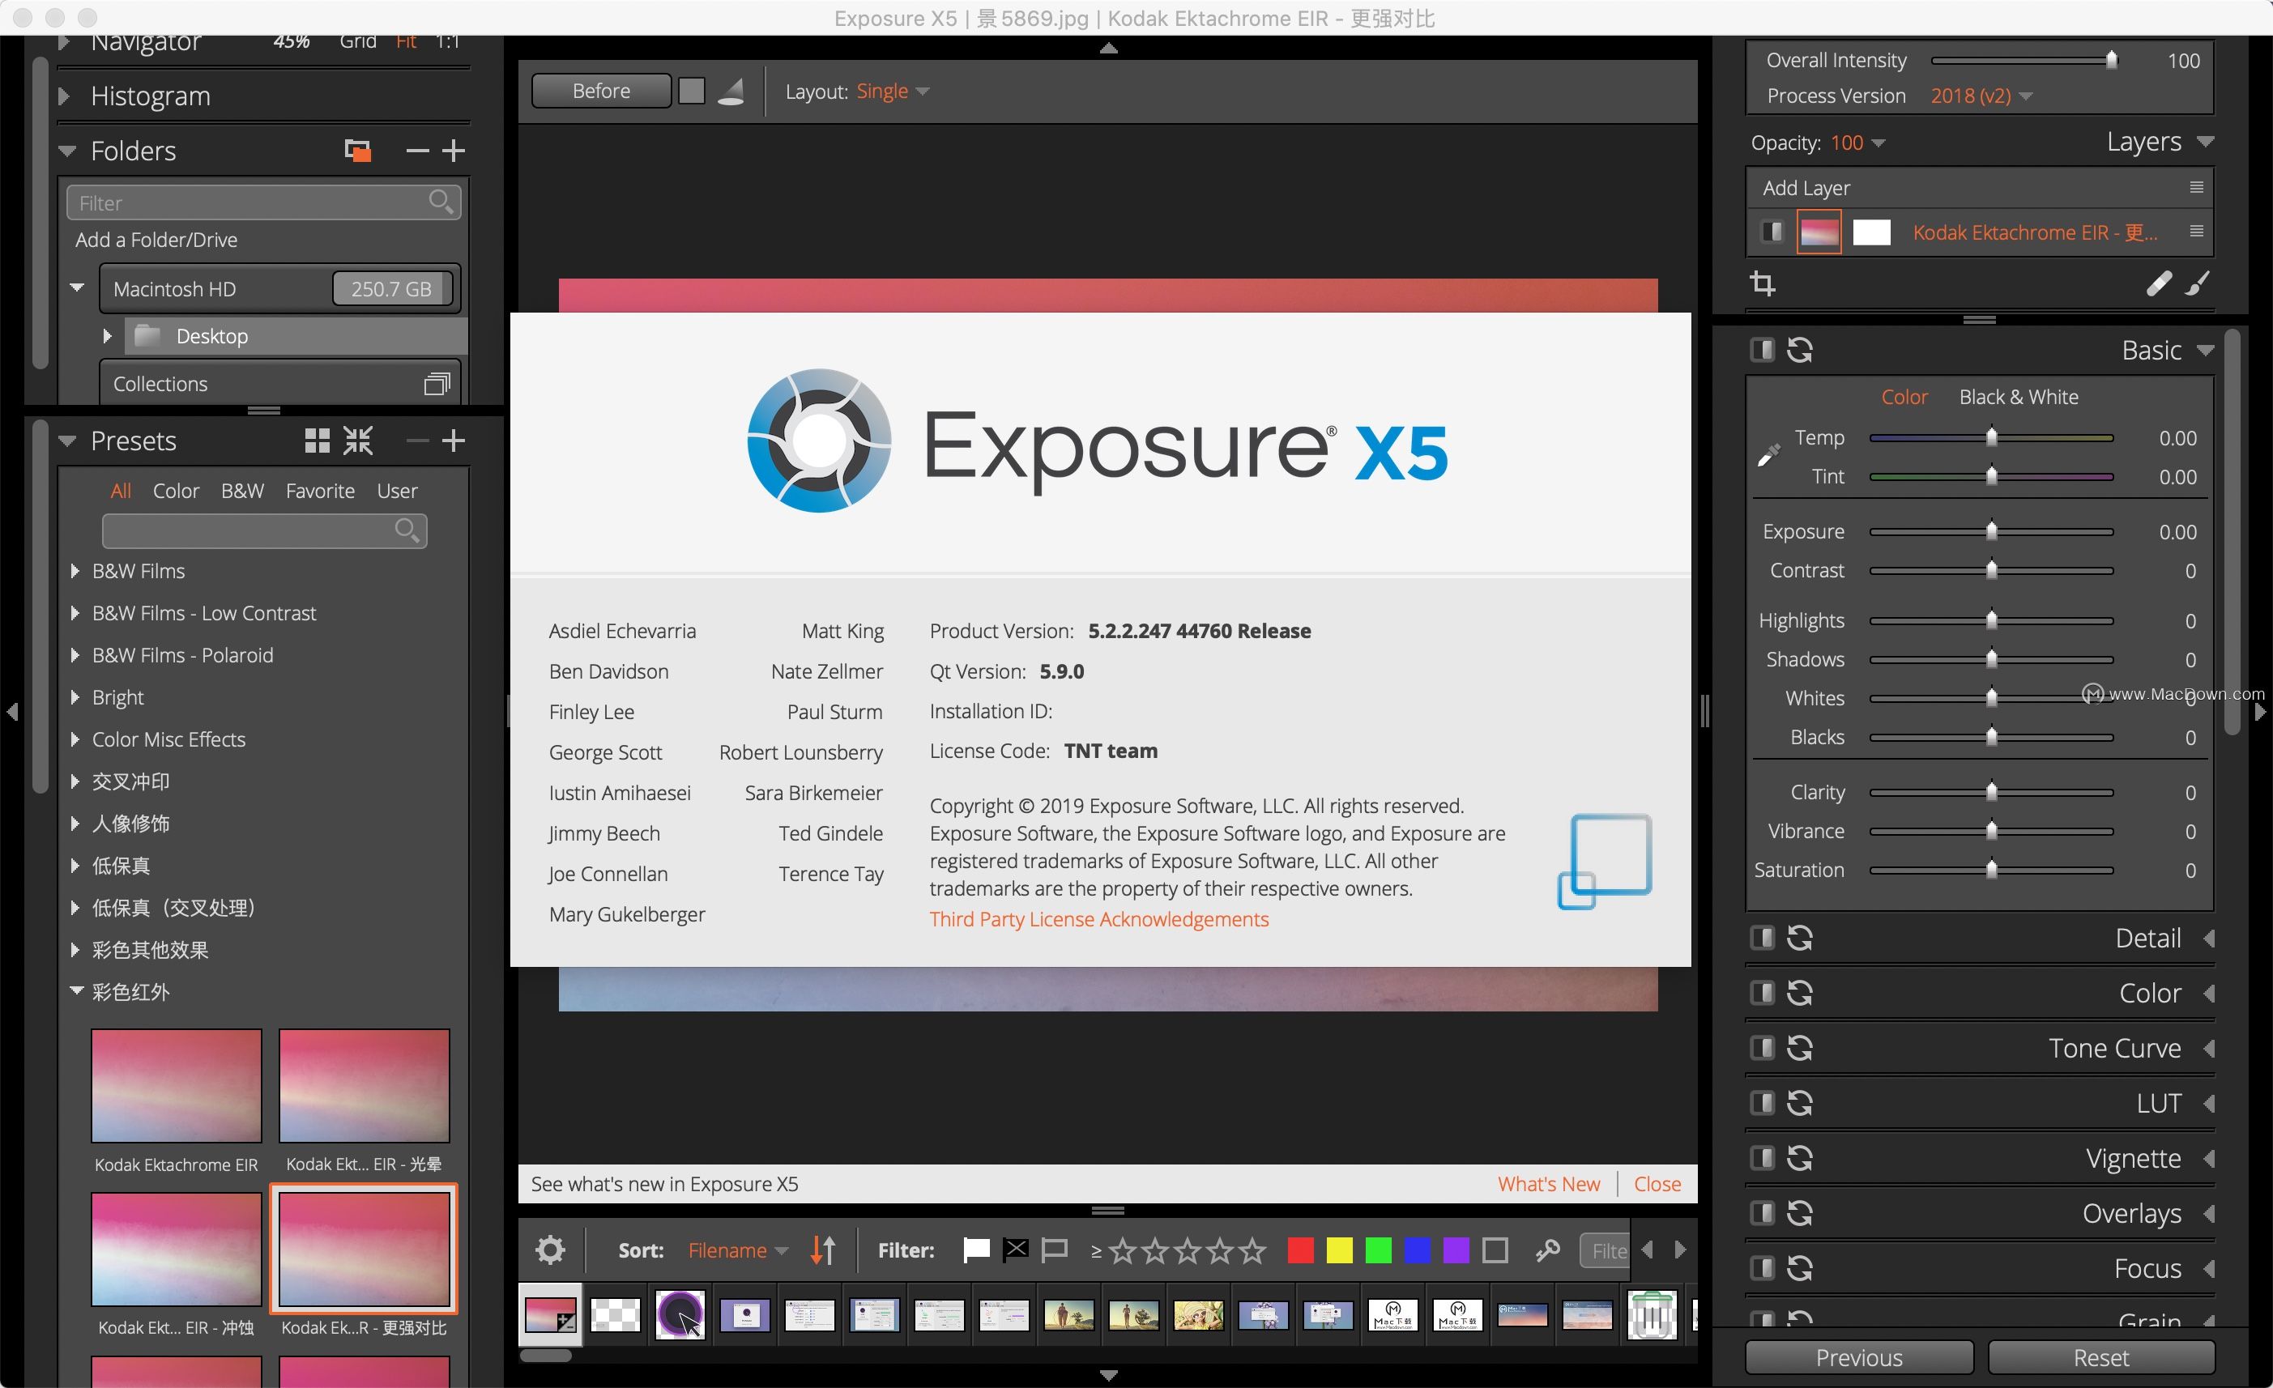The image size is (2273, 1388).
Task: Collapse all preset categories icon
Action: click(358, 441)
